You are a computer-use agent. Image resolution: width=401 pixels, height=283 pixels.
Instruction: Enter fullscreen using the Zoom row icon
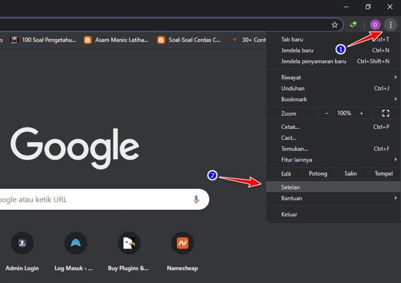pos(386,113)
